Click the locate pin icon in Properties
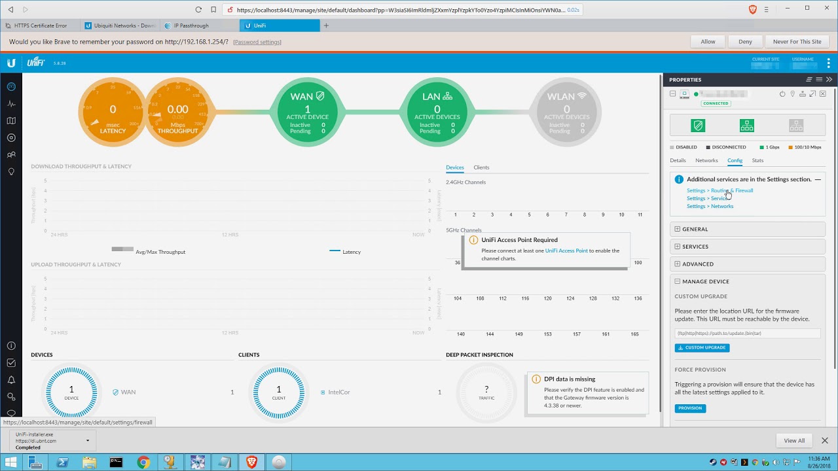The image size is (838, 471). [792, 94]
